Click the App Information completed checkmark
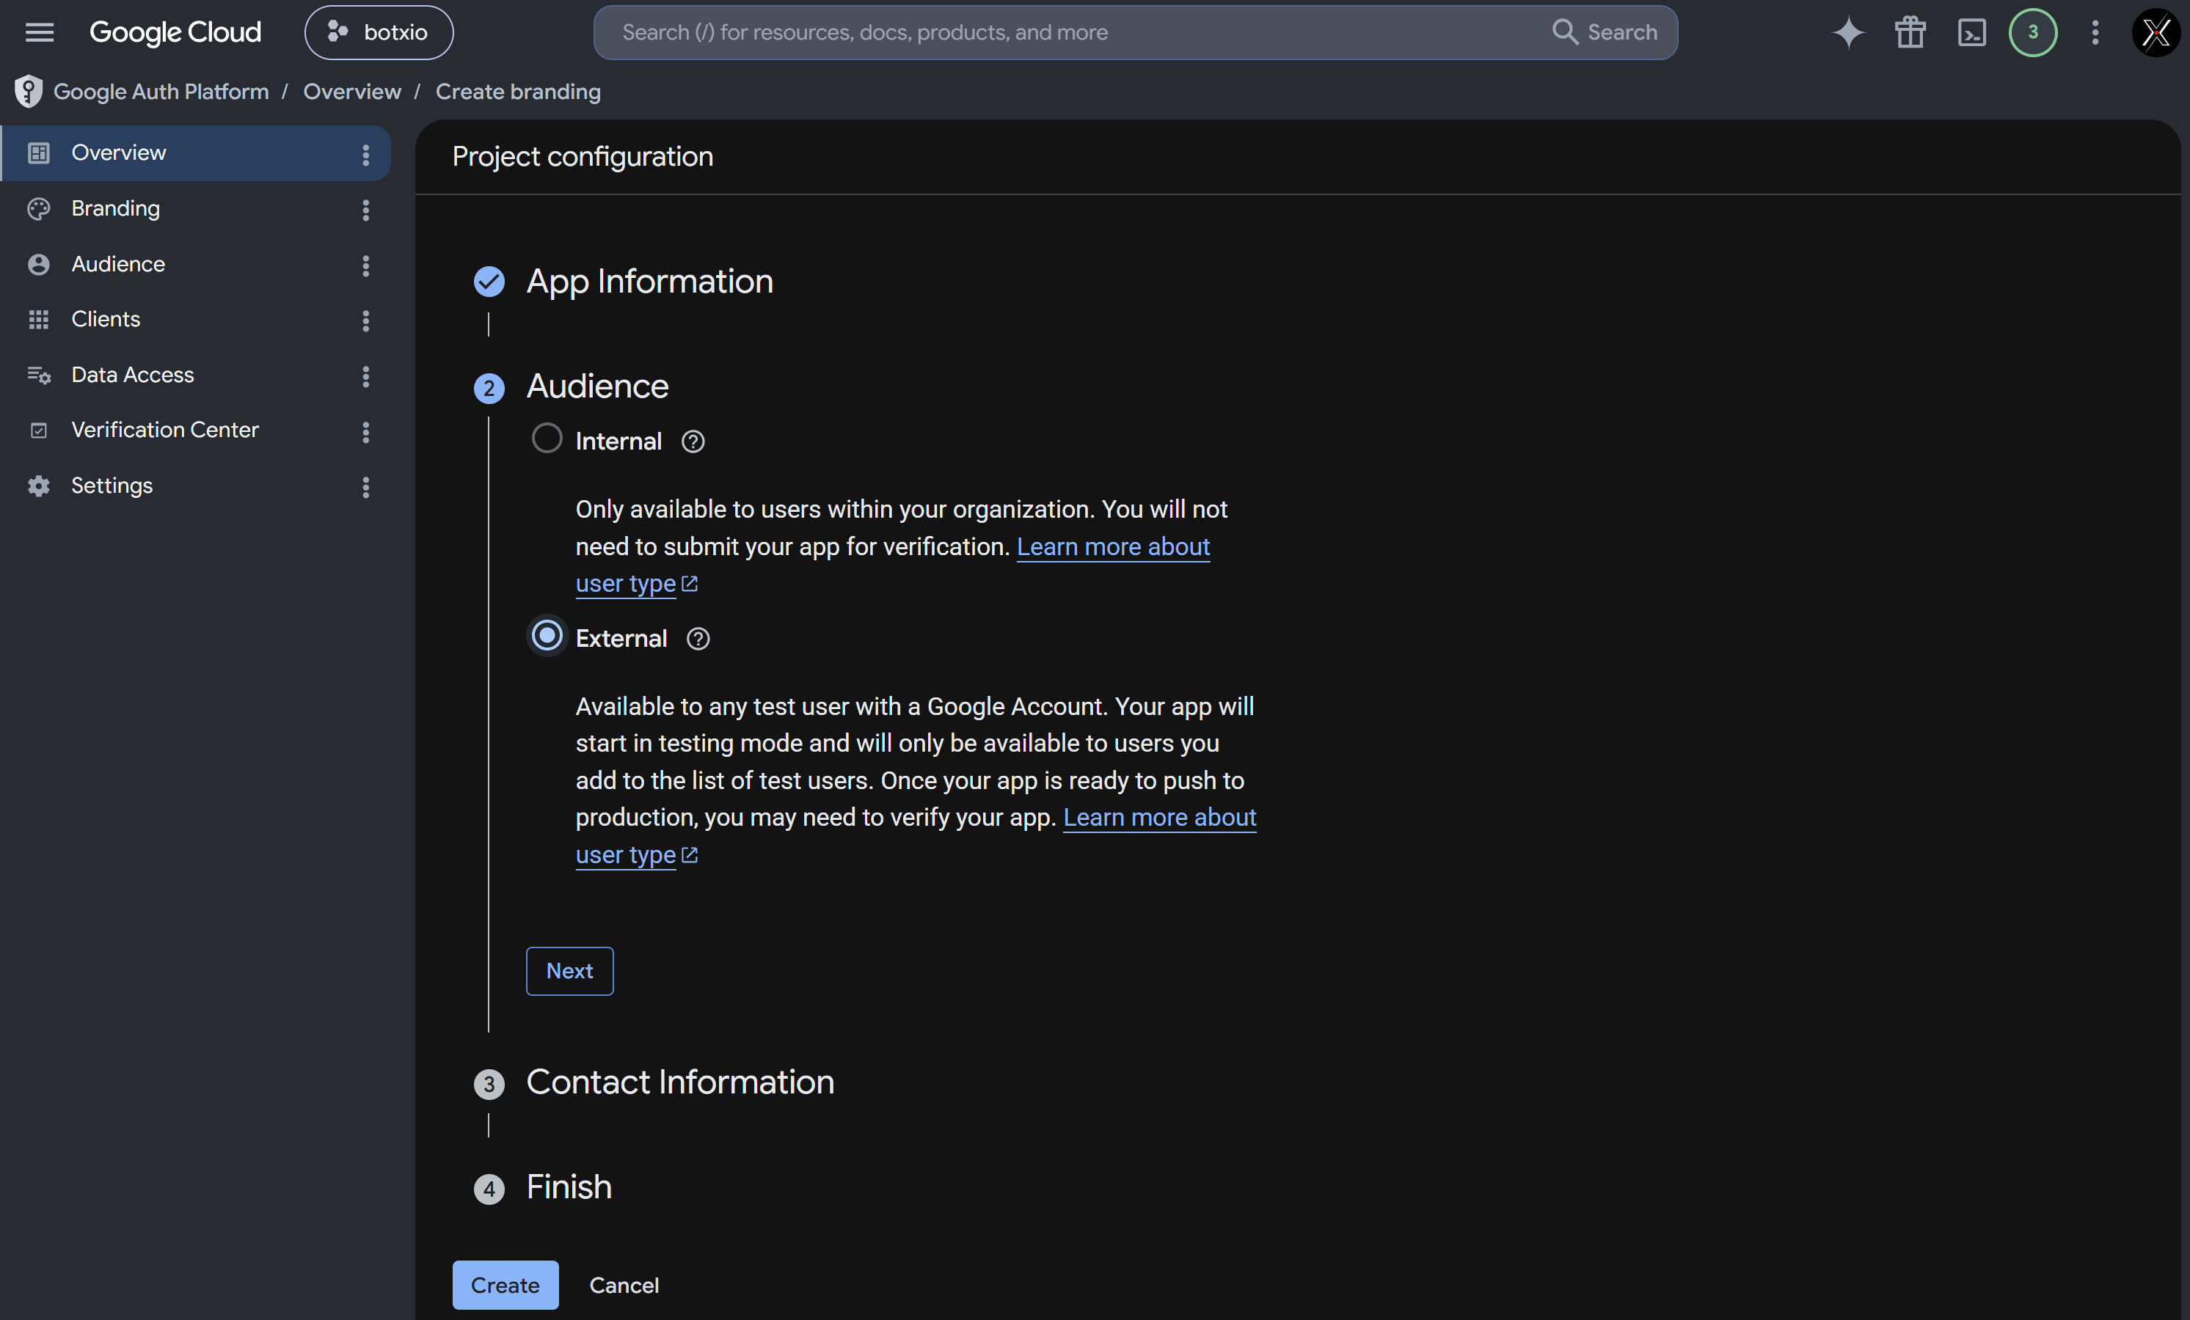The height and width of the screenshot is (1320, 2190). click(489, 282)
